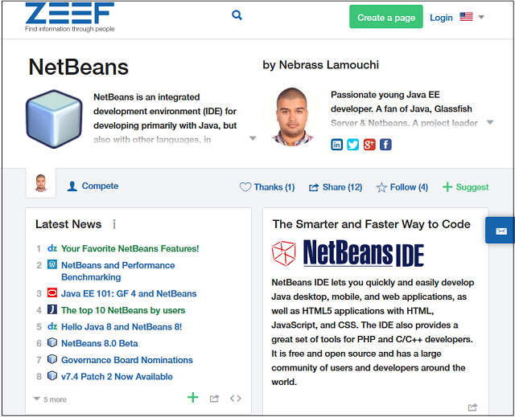Image resolution: width=515 pixels, height=417 pixels.
Task: Click Oracle icon beside Java EE 101
Action: coord(52,292)
